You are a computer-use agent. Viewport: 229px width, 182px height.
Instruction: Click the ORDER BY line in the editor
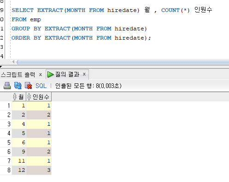[81, 38]
